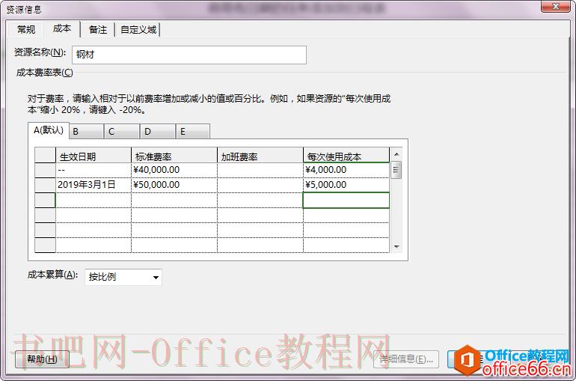The height and width of the screenshot is (381, 576).
Task: Click the highlighted empty per-use cost cell
Action: pos(346,201)
